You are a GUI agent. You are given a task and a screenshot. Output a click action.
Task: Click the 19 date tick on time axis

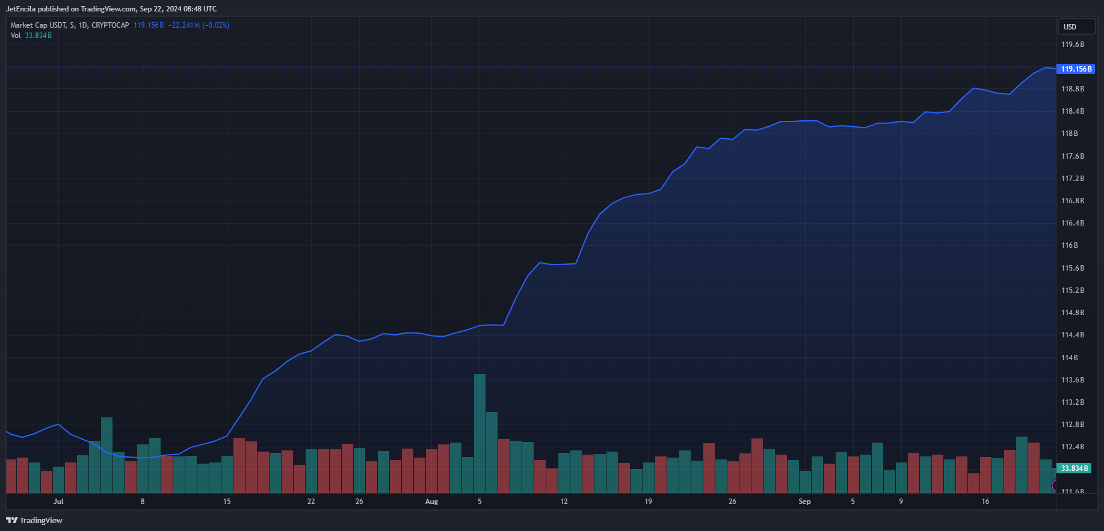[648, 502]
